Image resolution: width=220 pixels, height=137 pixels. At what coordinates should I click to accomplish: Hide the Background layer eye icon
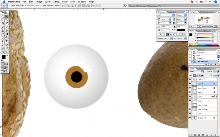(190, 118)
